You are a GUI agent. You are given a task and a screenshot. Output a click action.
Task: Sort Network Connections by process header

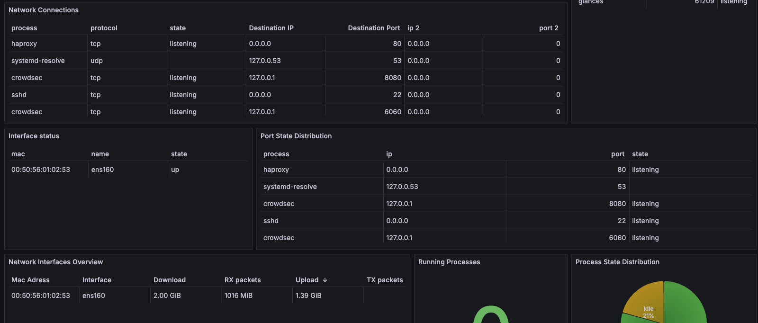(x=24, y=28)
